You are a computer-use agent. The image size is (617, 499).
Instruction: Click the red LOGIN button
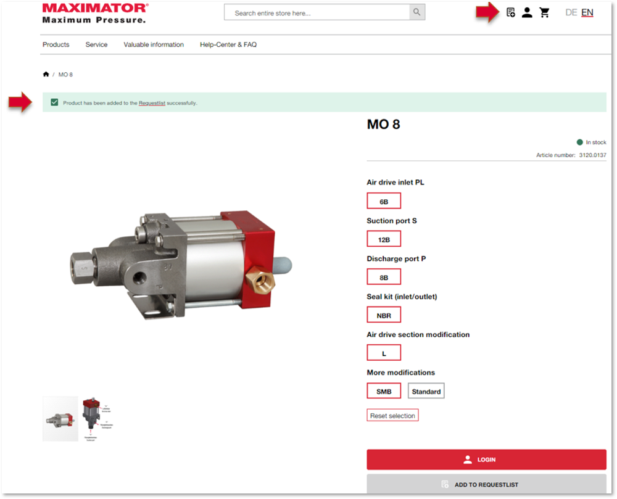coord(486,460)
